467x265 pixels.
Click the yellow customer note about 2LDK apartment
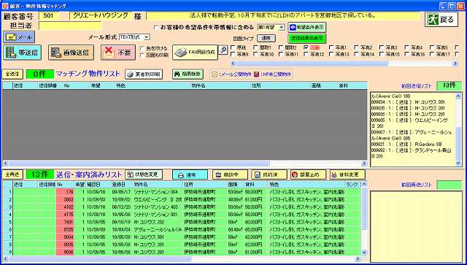pyautogui.click(x=282, y=15)
